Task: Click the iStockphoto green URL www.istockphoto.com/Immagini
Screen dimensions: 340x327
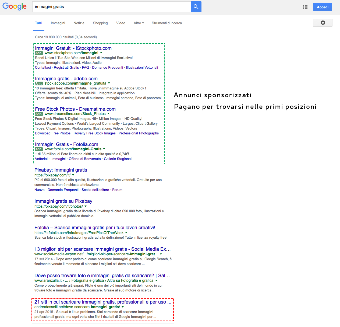Action: (72, 53)
